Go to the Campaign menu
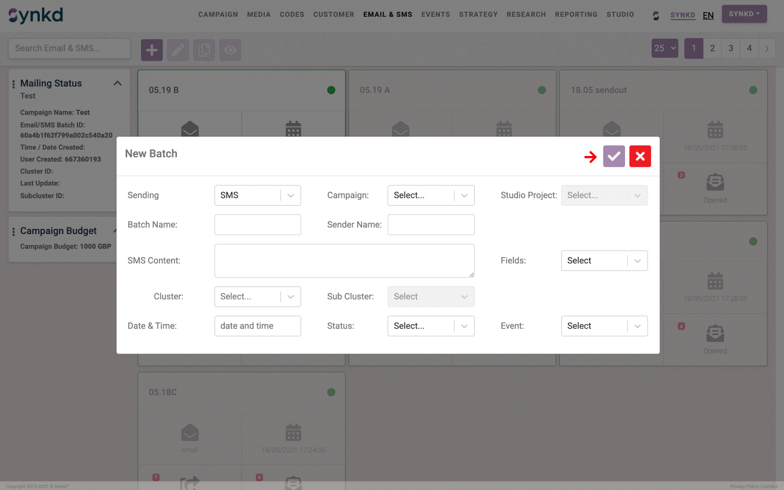The image size is (784, 490). click(x=218, y=14)
